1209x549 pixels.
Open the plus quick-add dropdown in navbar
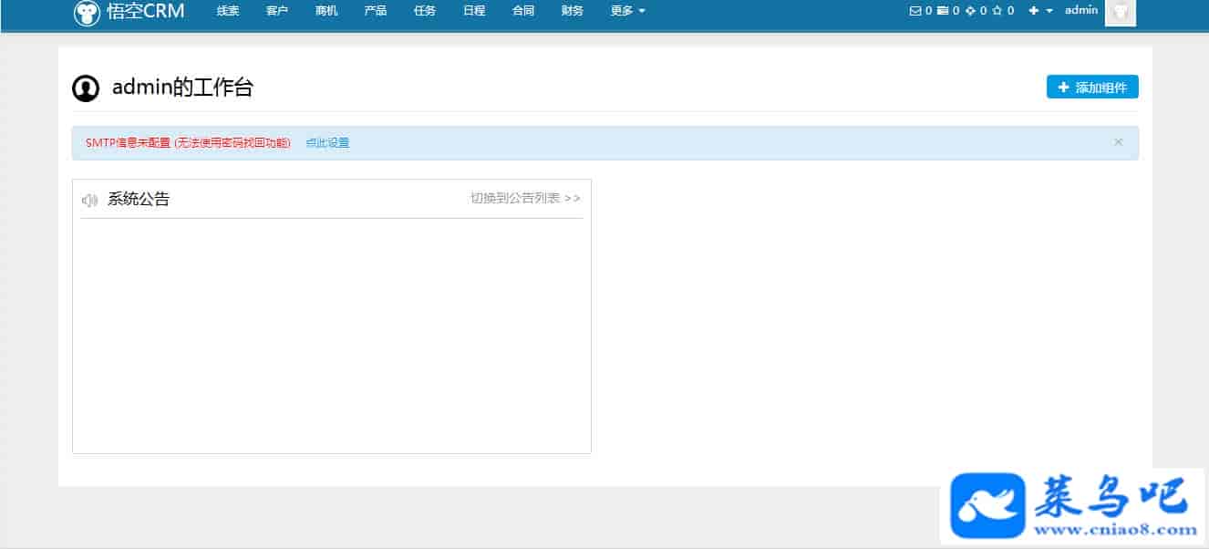coord(1040,11)
